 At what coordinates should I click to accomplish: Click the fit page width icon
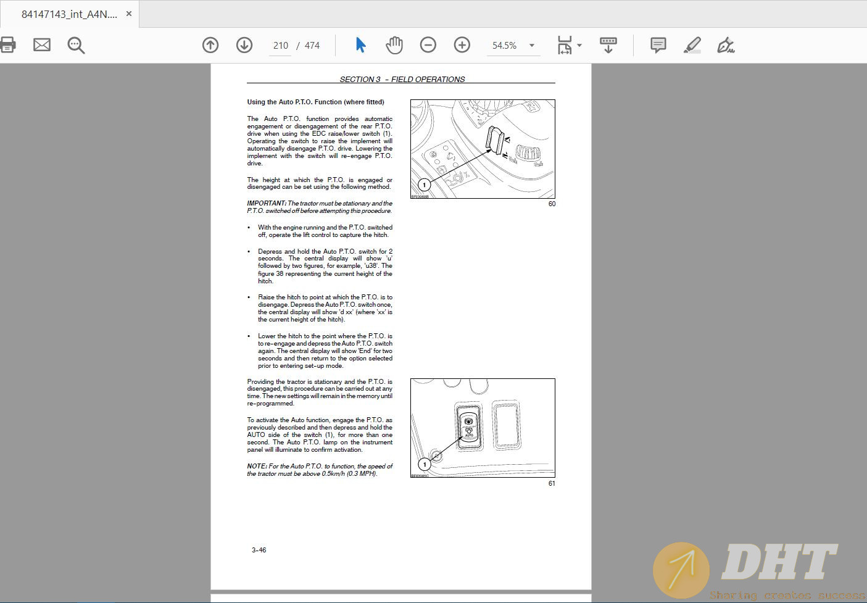point(565,45)
